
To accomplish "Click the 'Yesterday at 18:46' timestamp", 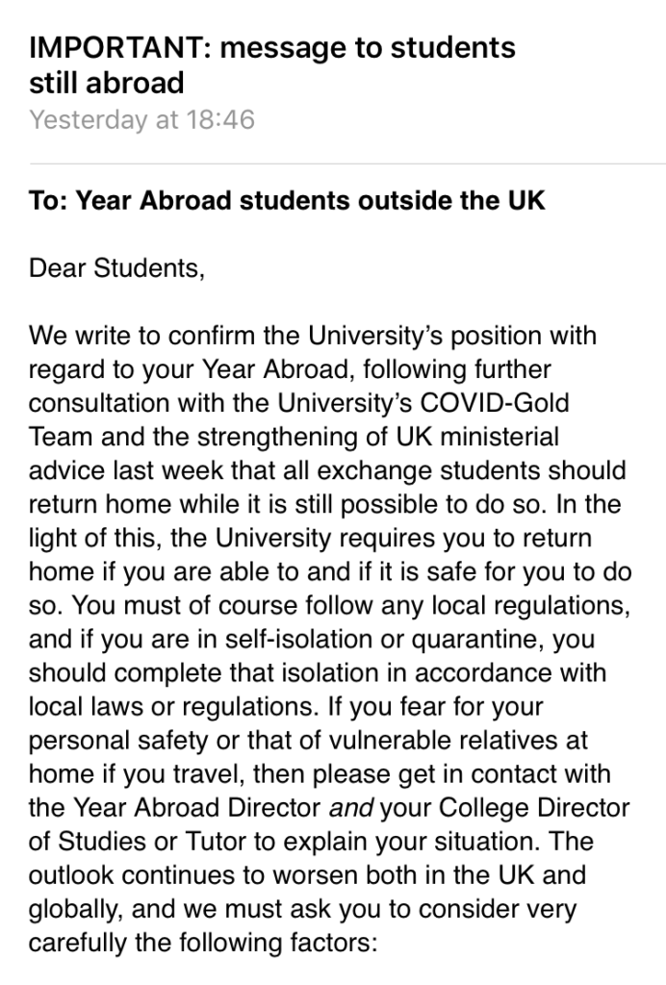I will [142, 119].
